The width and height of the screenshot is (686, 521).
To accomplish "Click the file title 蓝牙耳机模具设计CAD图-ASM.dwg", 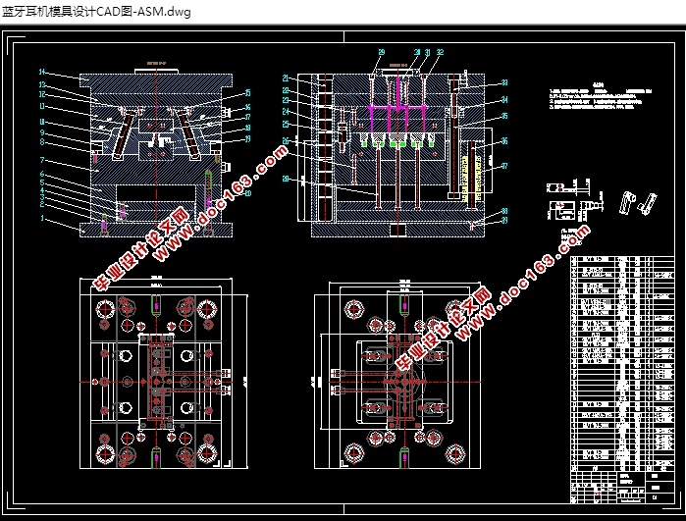I will [x=97, y=12].
